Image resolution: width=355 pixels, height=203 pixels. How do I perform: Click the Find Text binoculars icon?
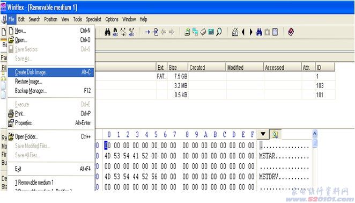pyautogui.click(x=108, y=32)
